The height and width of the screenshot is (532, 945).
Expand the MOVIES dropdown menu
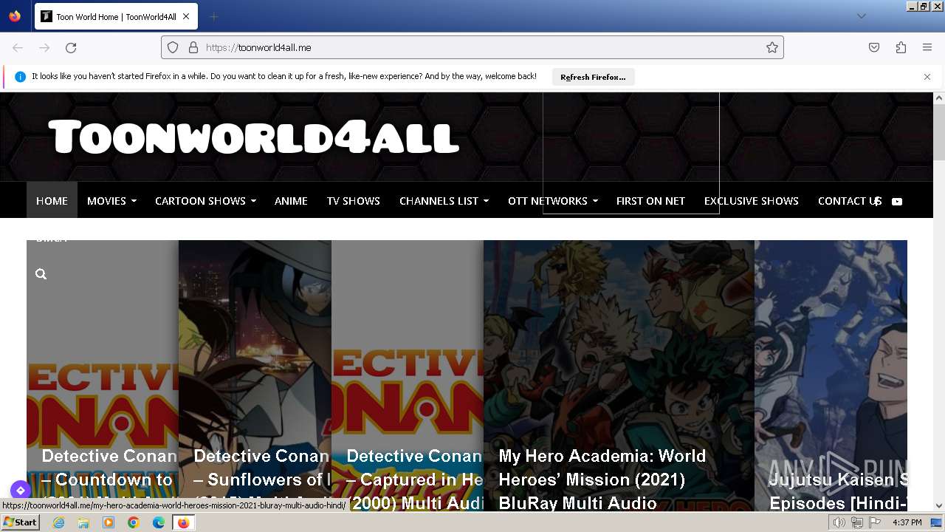pos(111,200)
